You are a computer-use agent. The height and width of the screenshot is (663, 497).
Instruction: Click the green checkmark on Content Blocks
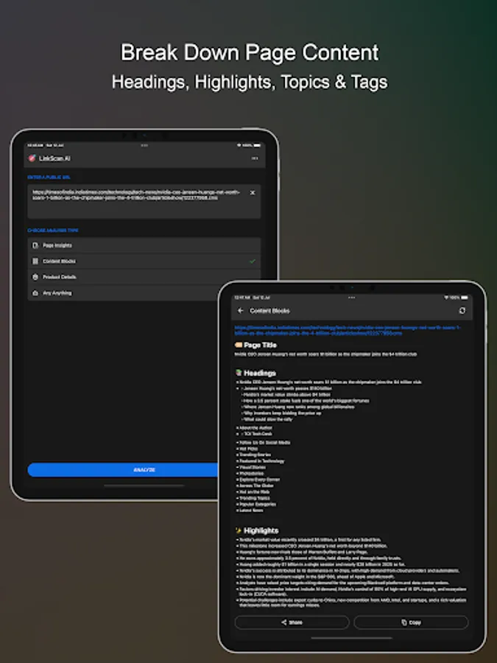[x=253, y=262]
